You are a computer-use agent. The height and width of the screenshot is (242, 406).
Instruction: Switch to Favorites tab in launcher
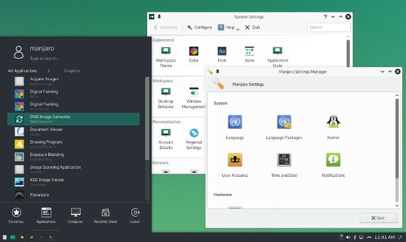pyautogui.click(x=16, y=215)
